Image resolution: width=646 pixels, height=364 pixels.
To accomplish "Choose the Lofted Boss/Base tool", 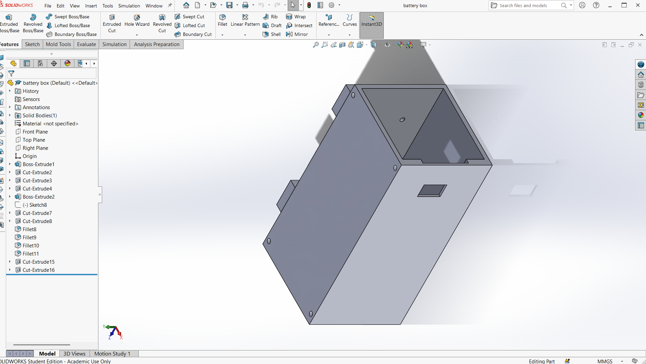I will tap(68, 25).
